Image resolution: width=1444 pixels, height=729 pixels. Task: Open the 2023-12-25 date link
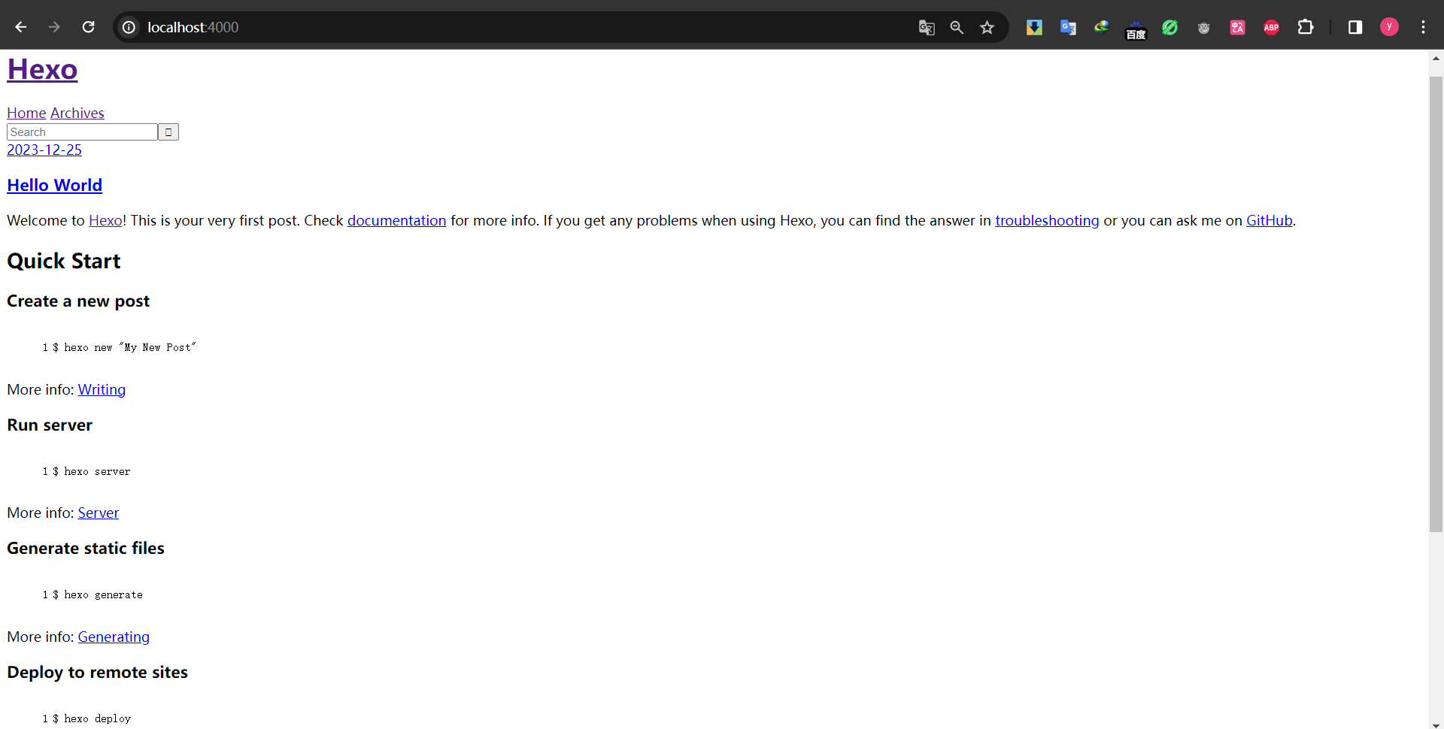tap(44, 150)
